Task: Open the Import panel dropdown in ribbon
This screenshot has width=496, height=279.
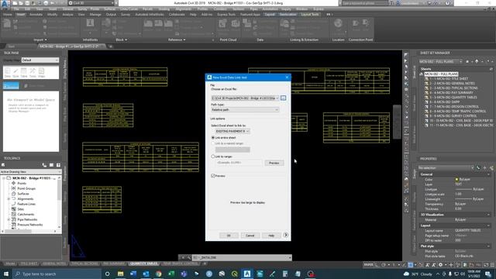Action: (40, 40)
